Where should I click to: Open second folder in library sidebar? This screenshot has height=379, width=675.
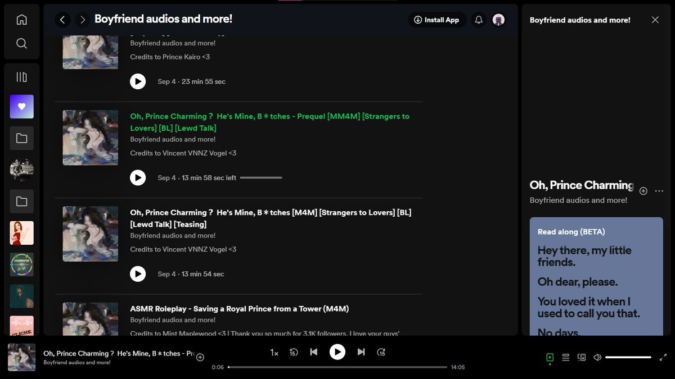coord(21,201)
